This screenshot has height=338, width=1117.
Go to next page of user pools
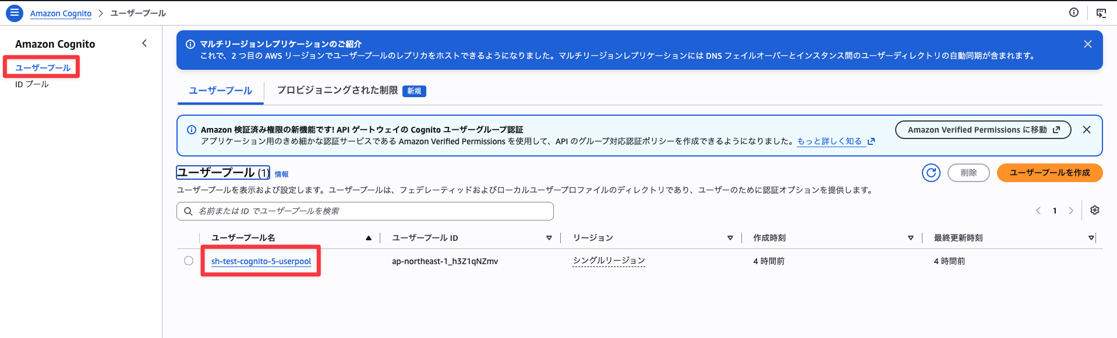pos(1070,211)
